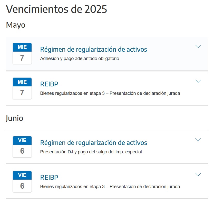214x204 pixels.
Task: Open the REIBP link under Junio
Action: (x=49, y=177)
